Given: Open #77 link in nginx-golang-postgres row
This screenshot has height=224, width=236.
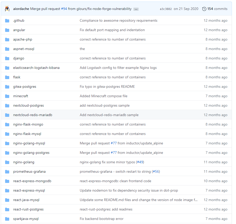Looking at the screenshot, I should pos(114,153).
